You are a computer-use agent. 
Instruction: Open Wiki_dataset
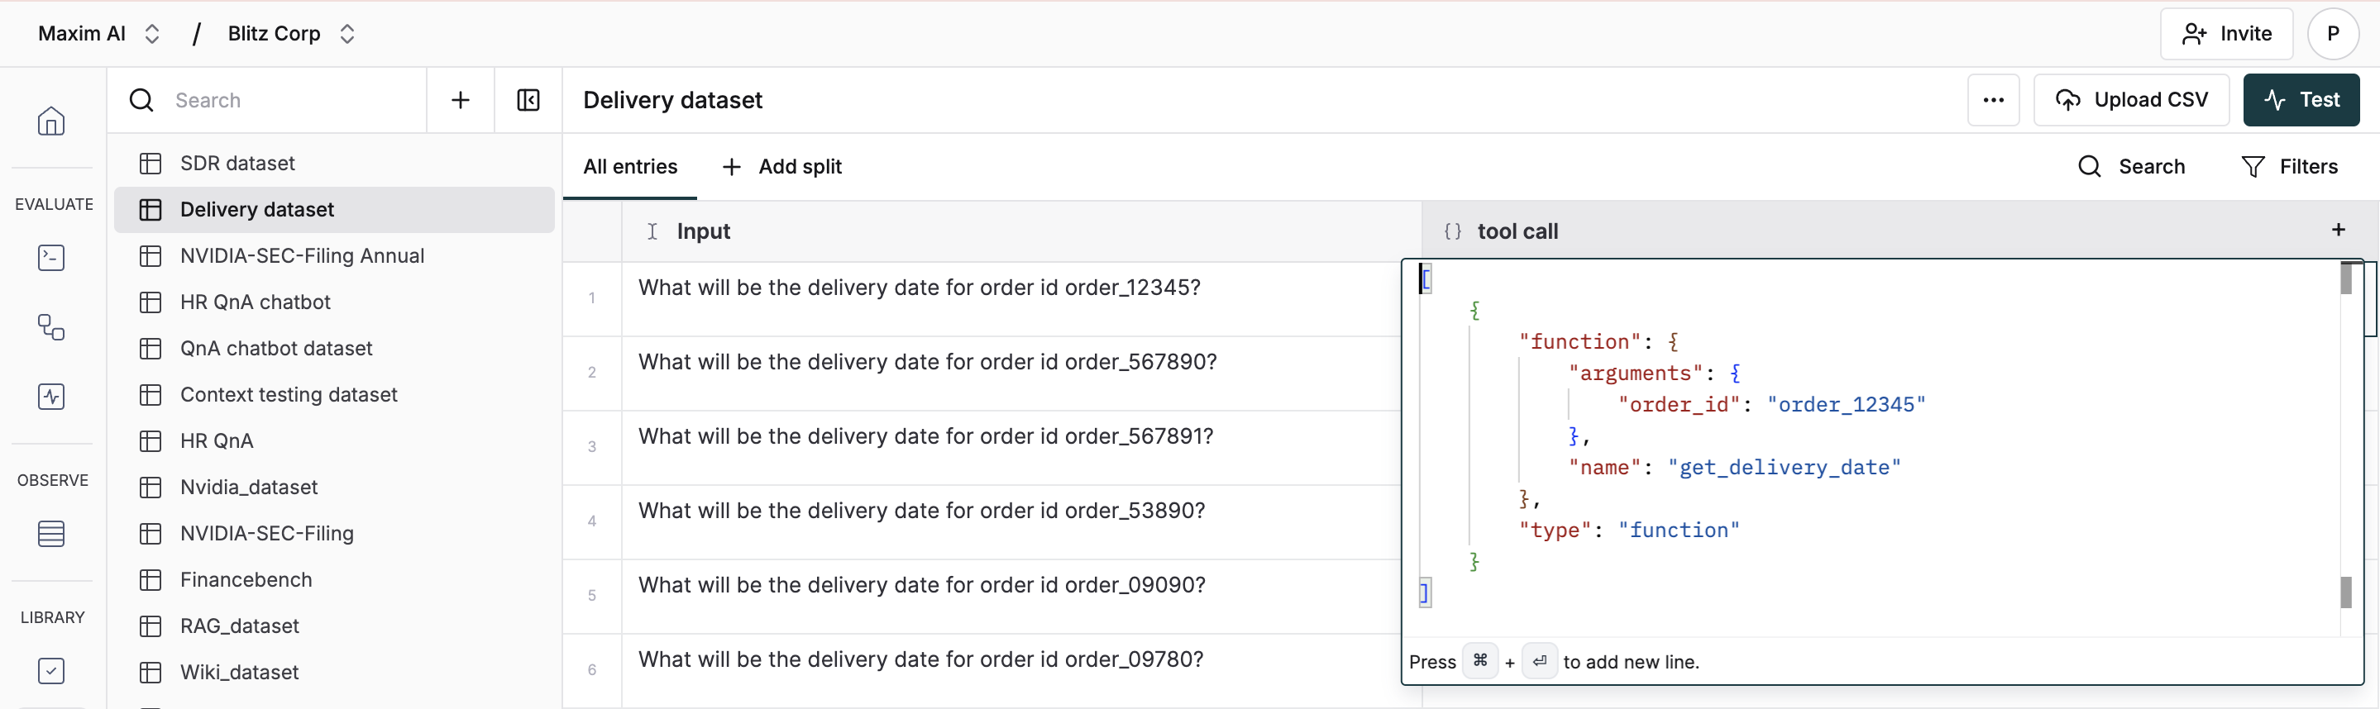point(333,672)
